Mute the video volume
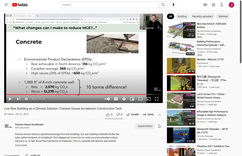 click(x=26, y=99)
